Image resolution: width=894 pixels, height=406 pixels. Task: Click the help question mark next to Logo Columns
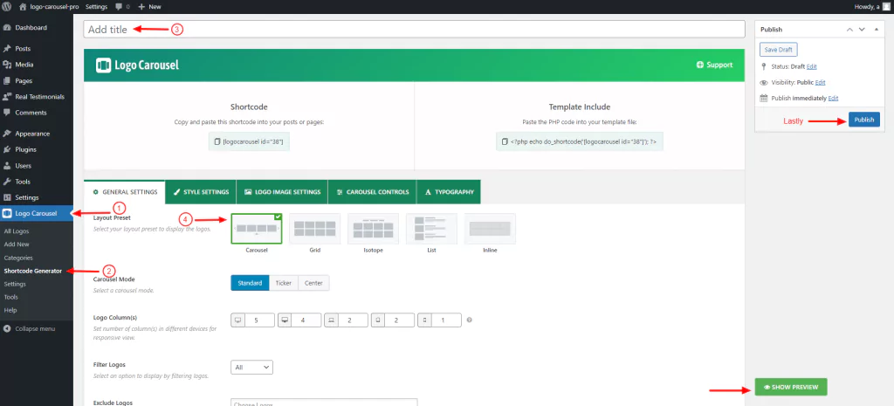470,320
